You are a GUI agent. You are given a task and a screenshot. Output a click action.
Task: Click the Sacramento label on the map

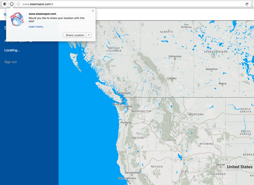click(x=132, y=173)
